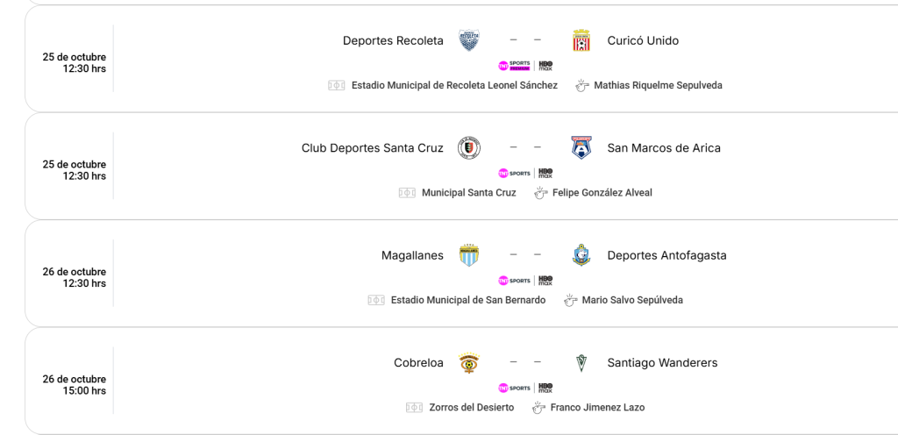Viewport: 898px width, 435px height.
Task: Click the Santiago Wanderers team crest
Action: tap(581, 363)
